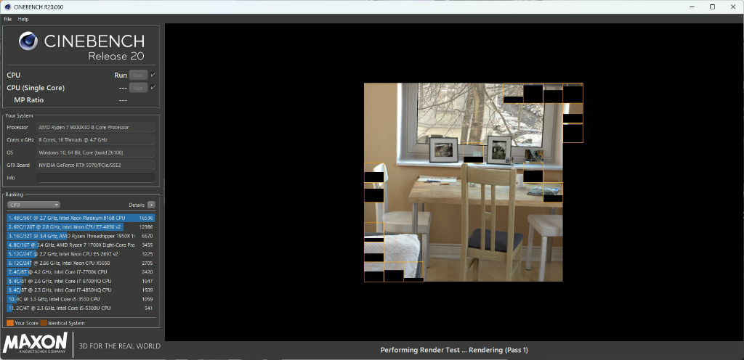Click into the Info text field
Screen dimensions: 744x360
(x=95, y=178)
